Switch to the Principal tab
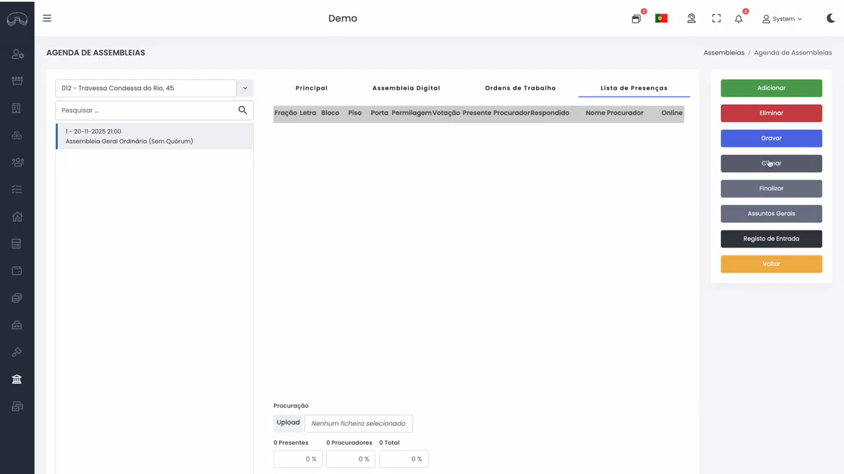The height and width of the screenshot is (474, 844). 311,88
